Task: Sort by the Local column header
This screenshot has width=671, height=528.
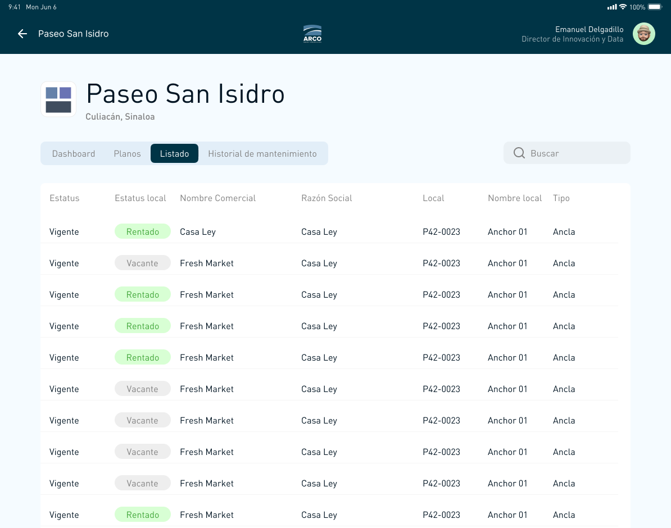Action: 433,198
